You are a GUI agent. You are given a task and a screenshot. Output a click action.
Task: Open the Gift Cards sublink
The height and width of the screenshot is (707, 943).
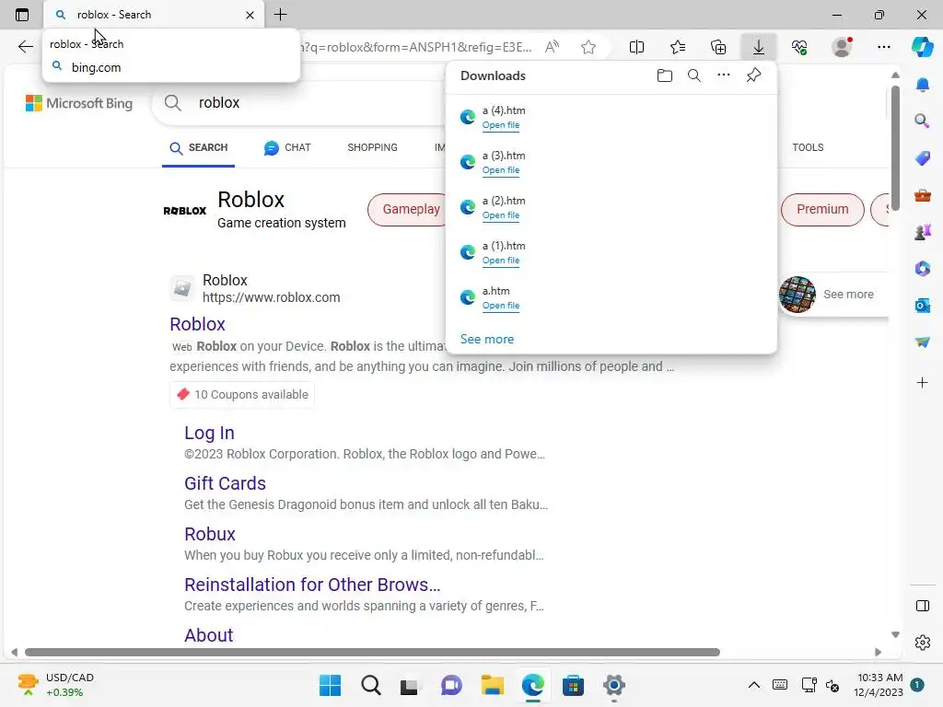[x=225, y=483]
